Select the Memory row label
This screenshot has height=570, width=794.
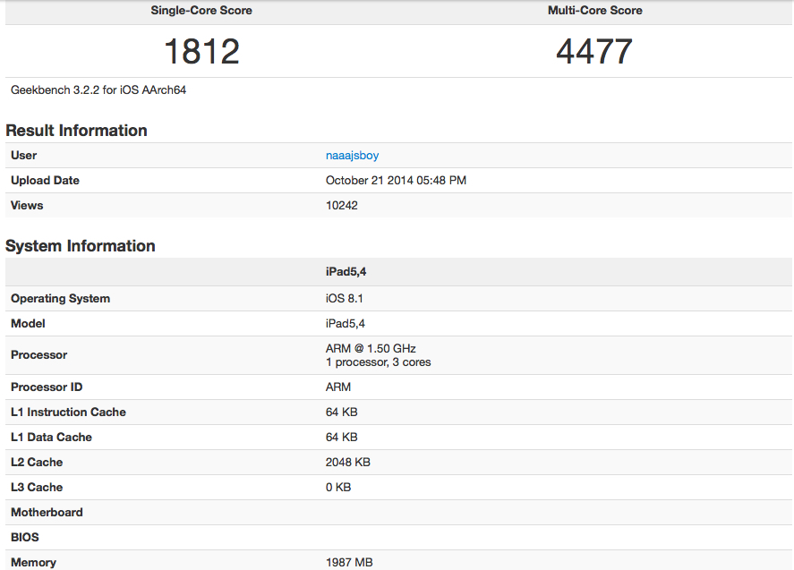click(33, 563)
